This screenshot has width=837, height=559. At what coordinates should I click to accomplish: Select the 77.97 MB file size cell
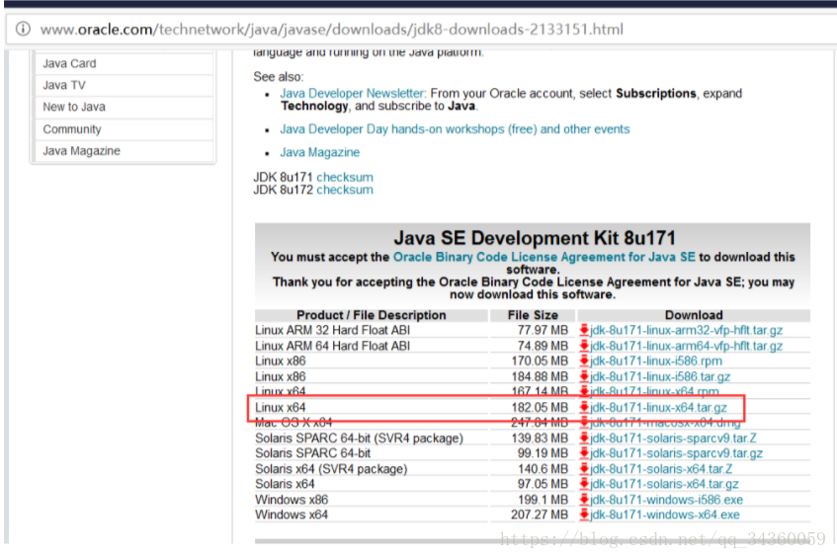pos(543,330)
